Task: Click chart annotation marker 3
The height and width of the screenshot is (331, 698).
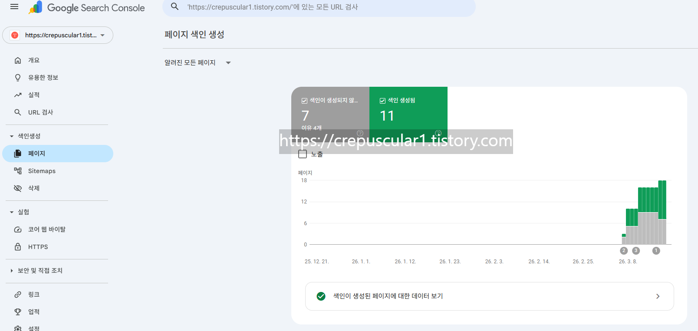Action: [636, 251]
